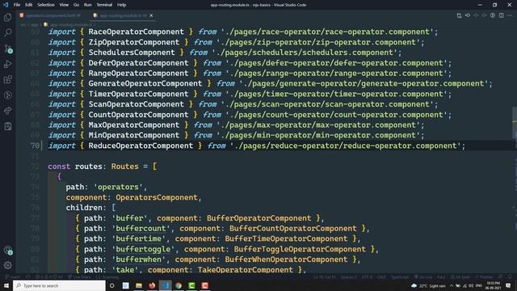Image resolution: width=517 pixels, height=291 pixels.
Task: Click GenerateOperatorComponent in the import line
Action: (145, 83)
